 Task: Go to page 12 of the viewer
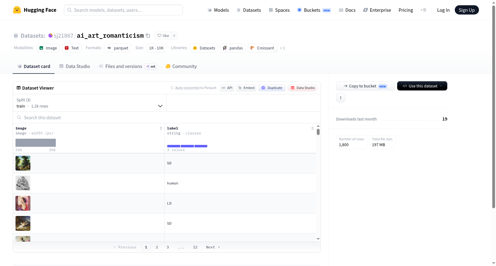pos(195,247)
